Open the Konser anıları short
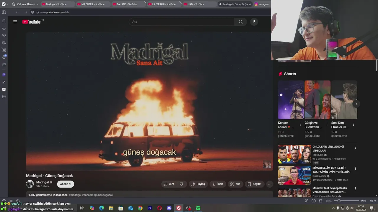This screenshot has width=378, height=212. [291, 100]
